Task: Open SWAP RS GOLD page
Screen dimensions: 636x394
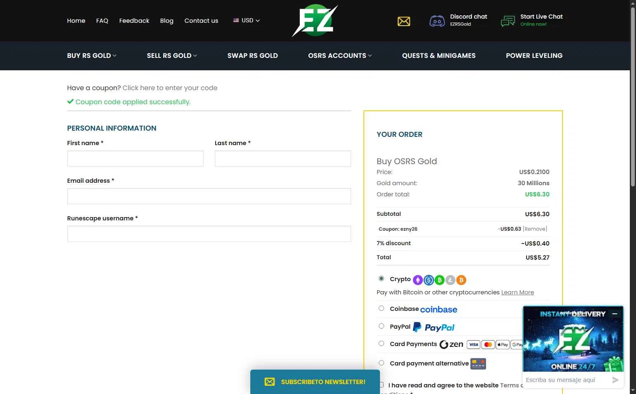Action: (253, 55)
